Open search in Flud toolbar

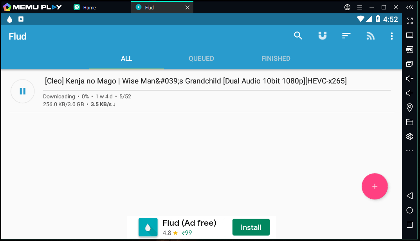298,36
